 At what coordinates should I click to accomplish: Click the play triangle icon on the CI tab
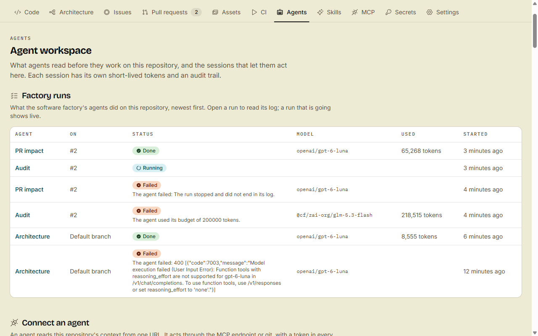pos(254,12)
